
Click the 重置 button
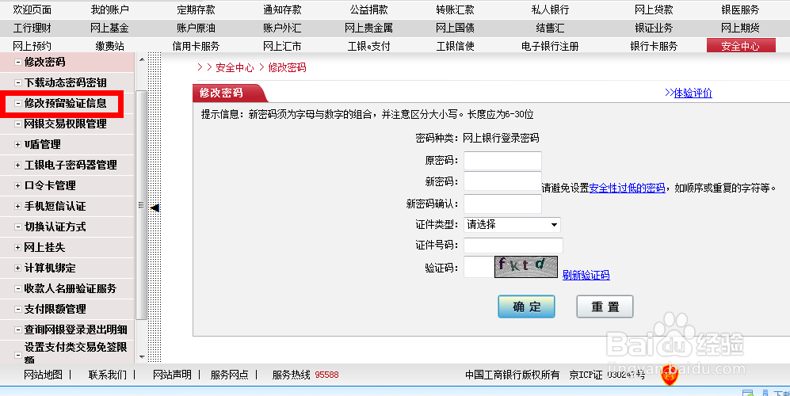coord(605,307)
